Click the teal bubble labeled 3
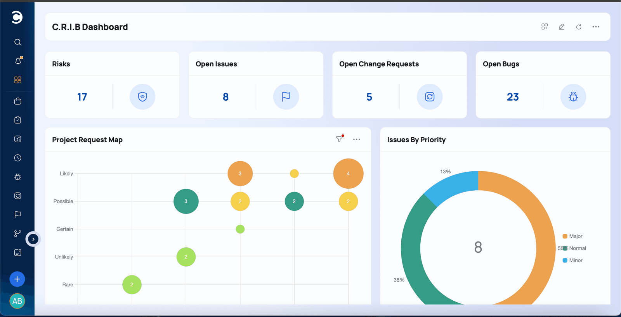 (186, 201)
